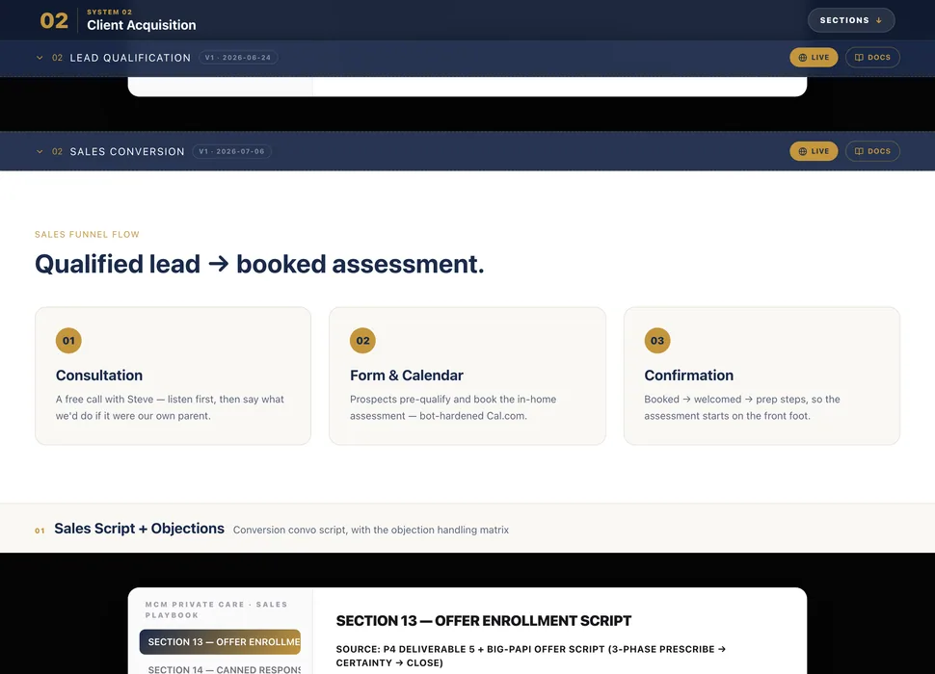Viewport: 935px width, 674px height.
Task: Select the Form & Calendar card title
Action: [407, 376]
